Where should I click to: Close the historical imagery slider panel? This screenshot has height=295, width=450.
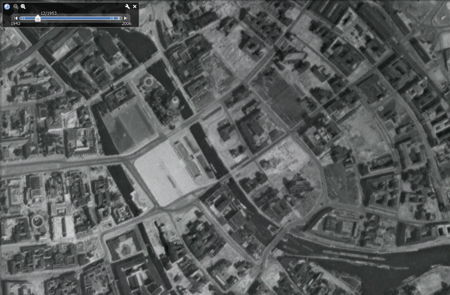[135, 7]
